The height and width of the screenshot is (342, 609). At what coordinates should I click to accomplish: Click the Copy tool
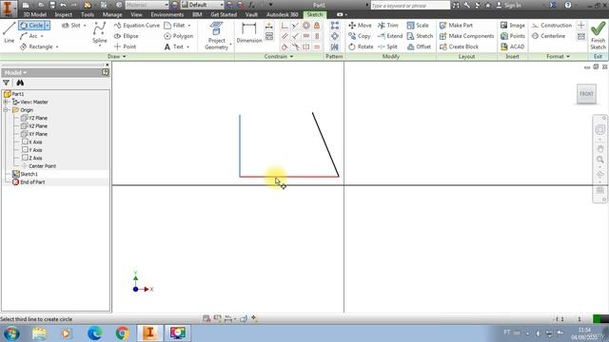360,36
